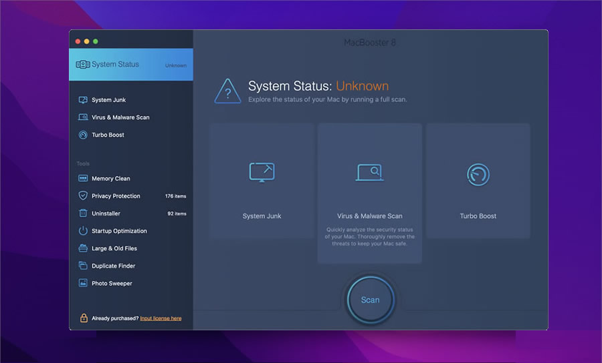The image size is (602, 363).
Task: Click the System Status icon in sidebar header
Action: 83,64
